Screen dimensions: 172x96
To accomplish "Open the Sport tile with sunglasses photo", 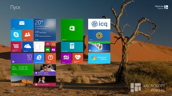I will [x=45, y=70].
